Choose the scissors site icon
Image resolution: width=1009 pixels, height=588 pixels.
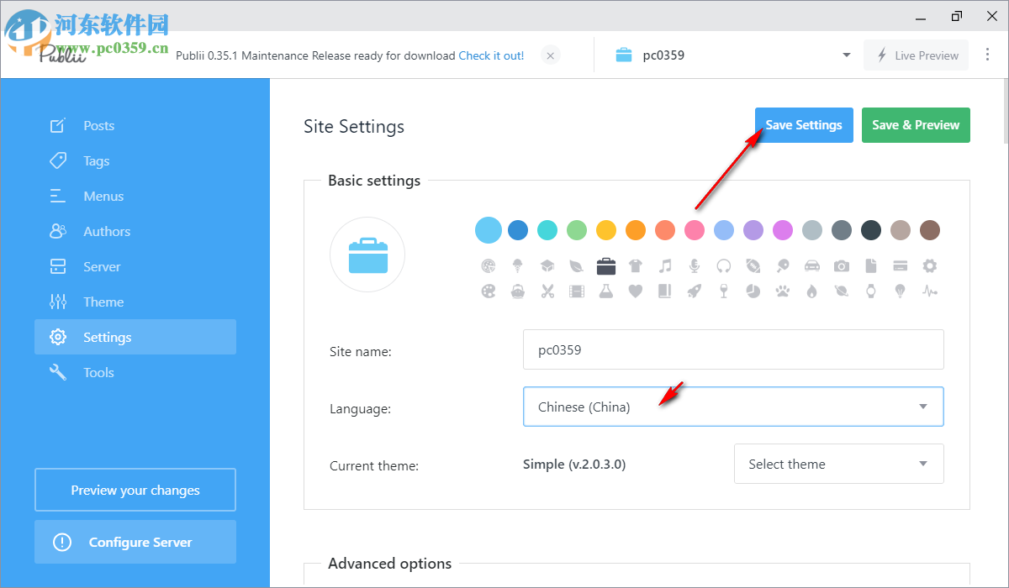tap(547, 291)
